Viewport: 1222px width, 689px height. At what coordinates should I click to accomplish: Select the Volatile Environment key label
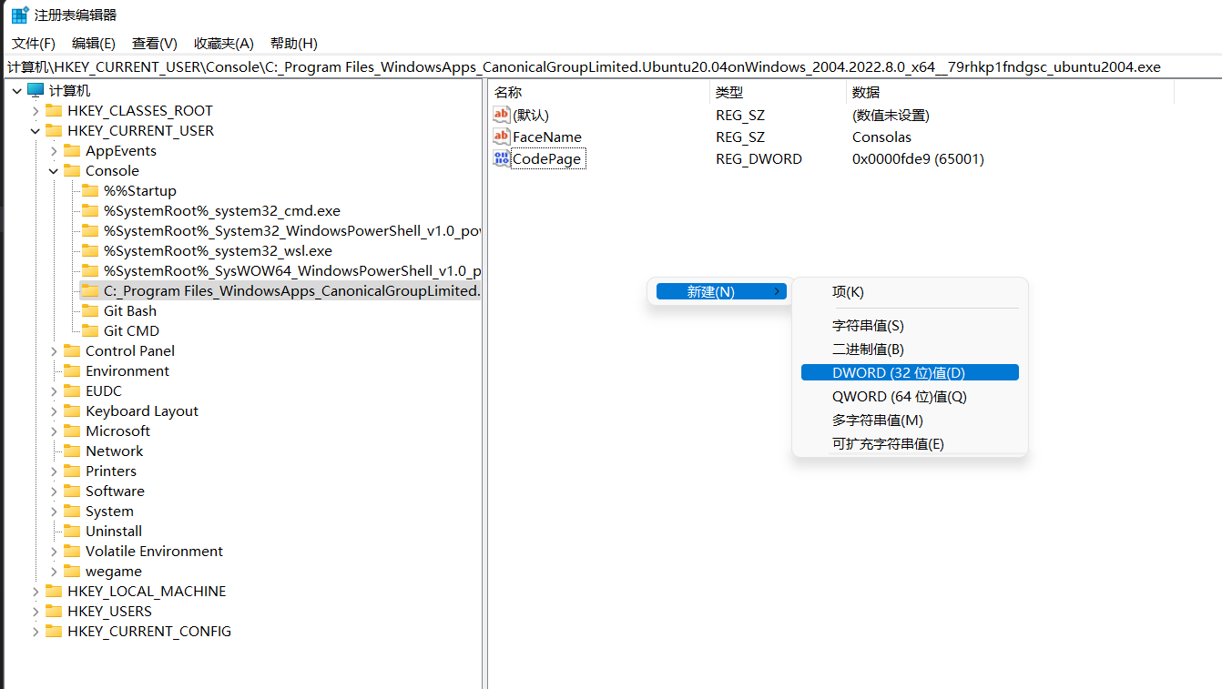click(x=154, y=551)
